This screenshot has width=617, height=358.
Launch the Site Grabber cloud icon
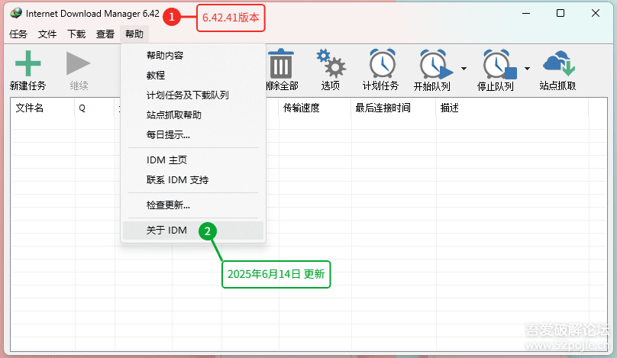coord(559,63)
